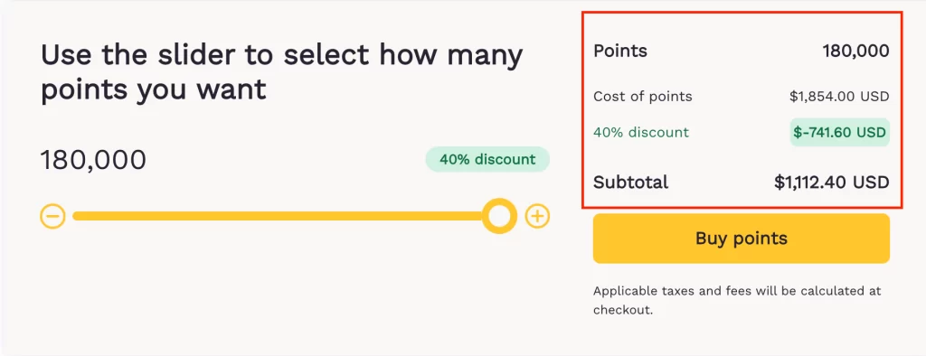The image size is (926, 356).
Task: Click the plus icon to increase points
Action: click(537, 216)
